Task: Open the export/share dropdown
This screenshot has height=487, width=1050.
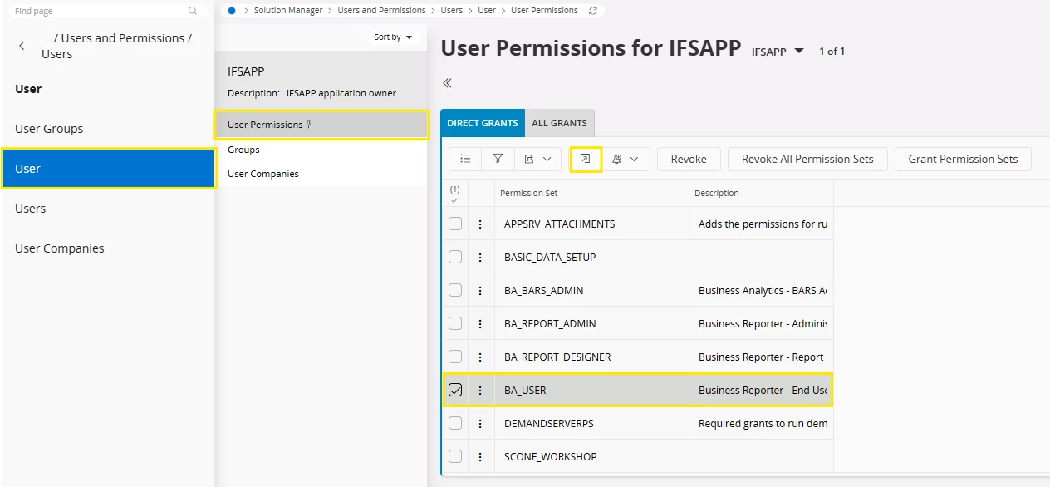Action: click(537, 159)
